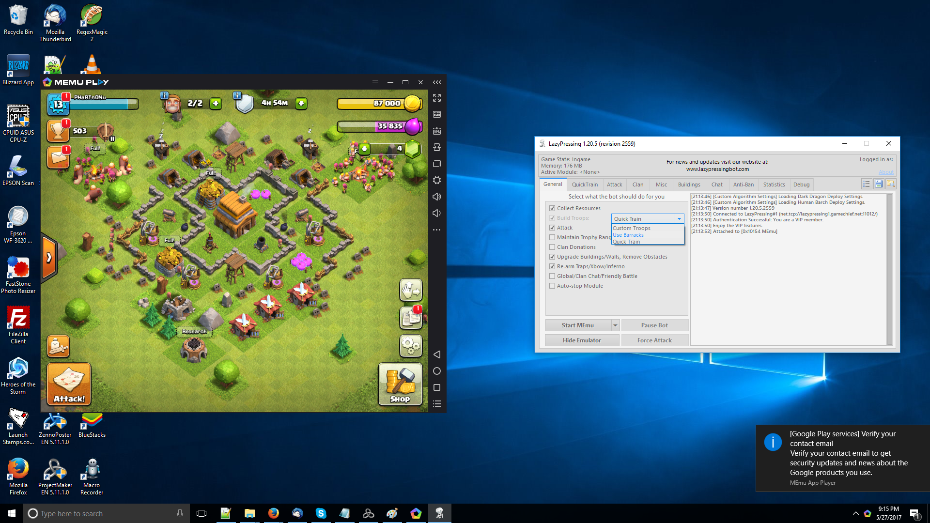Enable Maintain Trophy Range checkbox

pos(552,237)
